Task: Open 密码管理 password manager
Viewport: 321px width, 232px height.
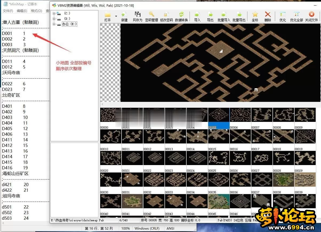Action: click(x=152, y=17)
